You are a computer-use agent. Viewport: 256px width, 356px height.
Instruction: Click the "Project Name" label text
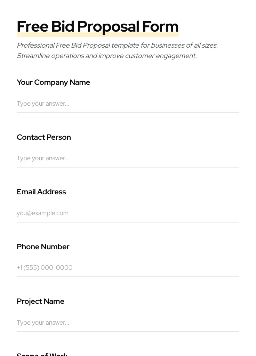(40, 301)
